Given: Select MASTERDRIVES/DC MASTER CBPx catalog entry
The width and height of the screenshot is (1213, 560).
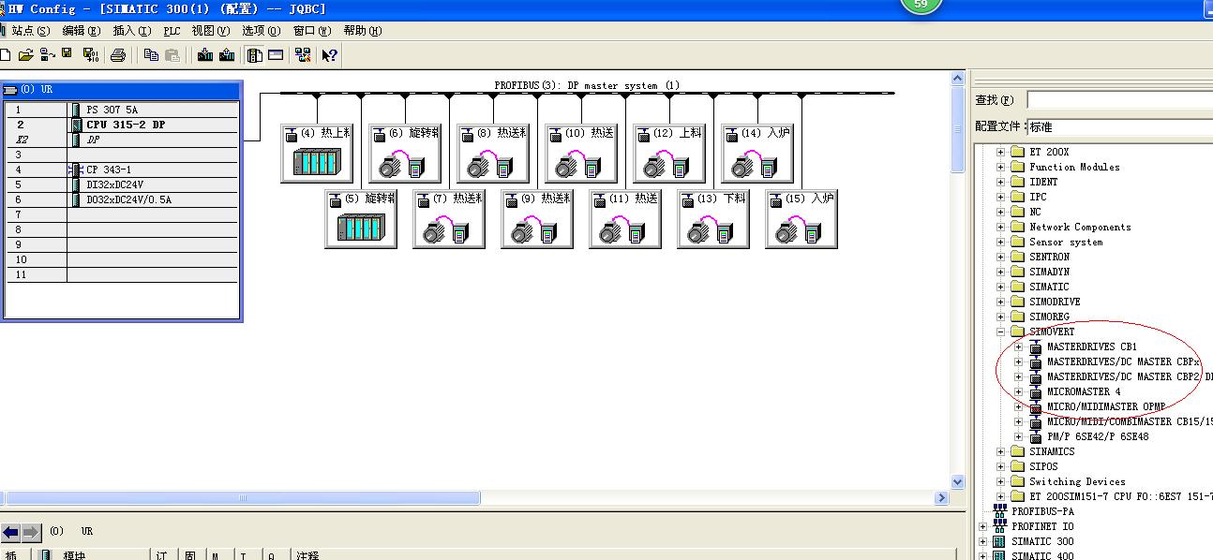Looking at the screenshot, I should tap(1123, 361).
